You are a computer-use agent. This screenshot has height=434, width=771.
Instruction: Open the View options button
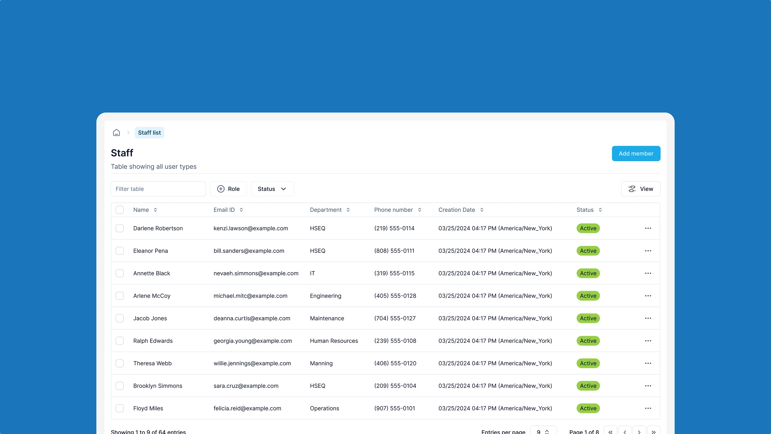[x=641, y=189]
